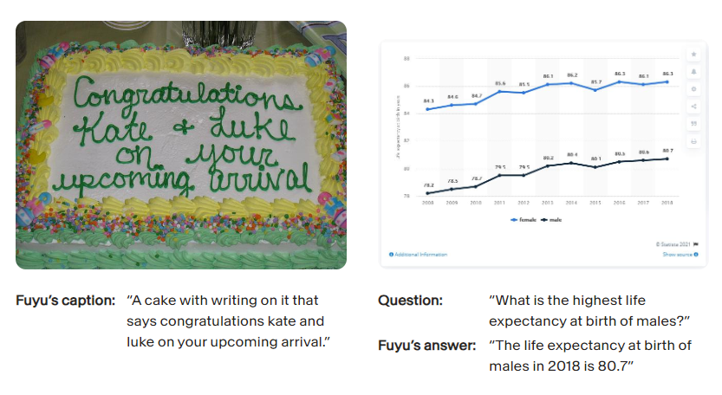Click the quotation mark citation icon
Screen dimensions: 722x395
pos(693,123)
